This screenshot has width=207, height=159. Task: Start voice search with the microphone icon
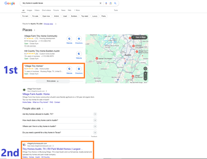pyautogui.click(x=106, y=3)
